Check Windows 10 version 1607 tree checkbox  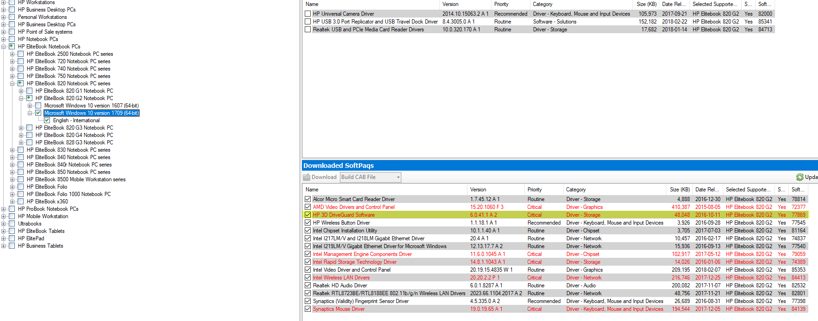(38, 106)
